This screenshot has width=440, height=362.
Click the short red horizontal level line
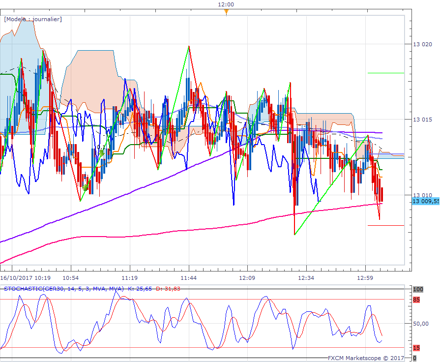tap(385, 225)
